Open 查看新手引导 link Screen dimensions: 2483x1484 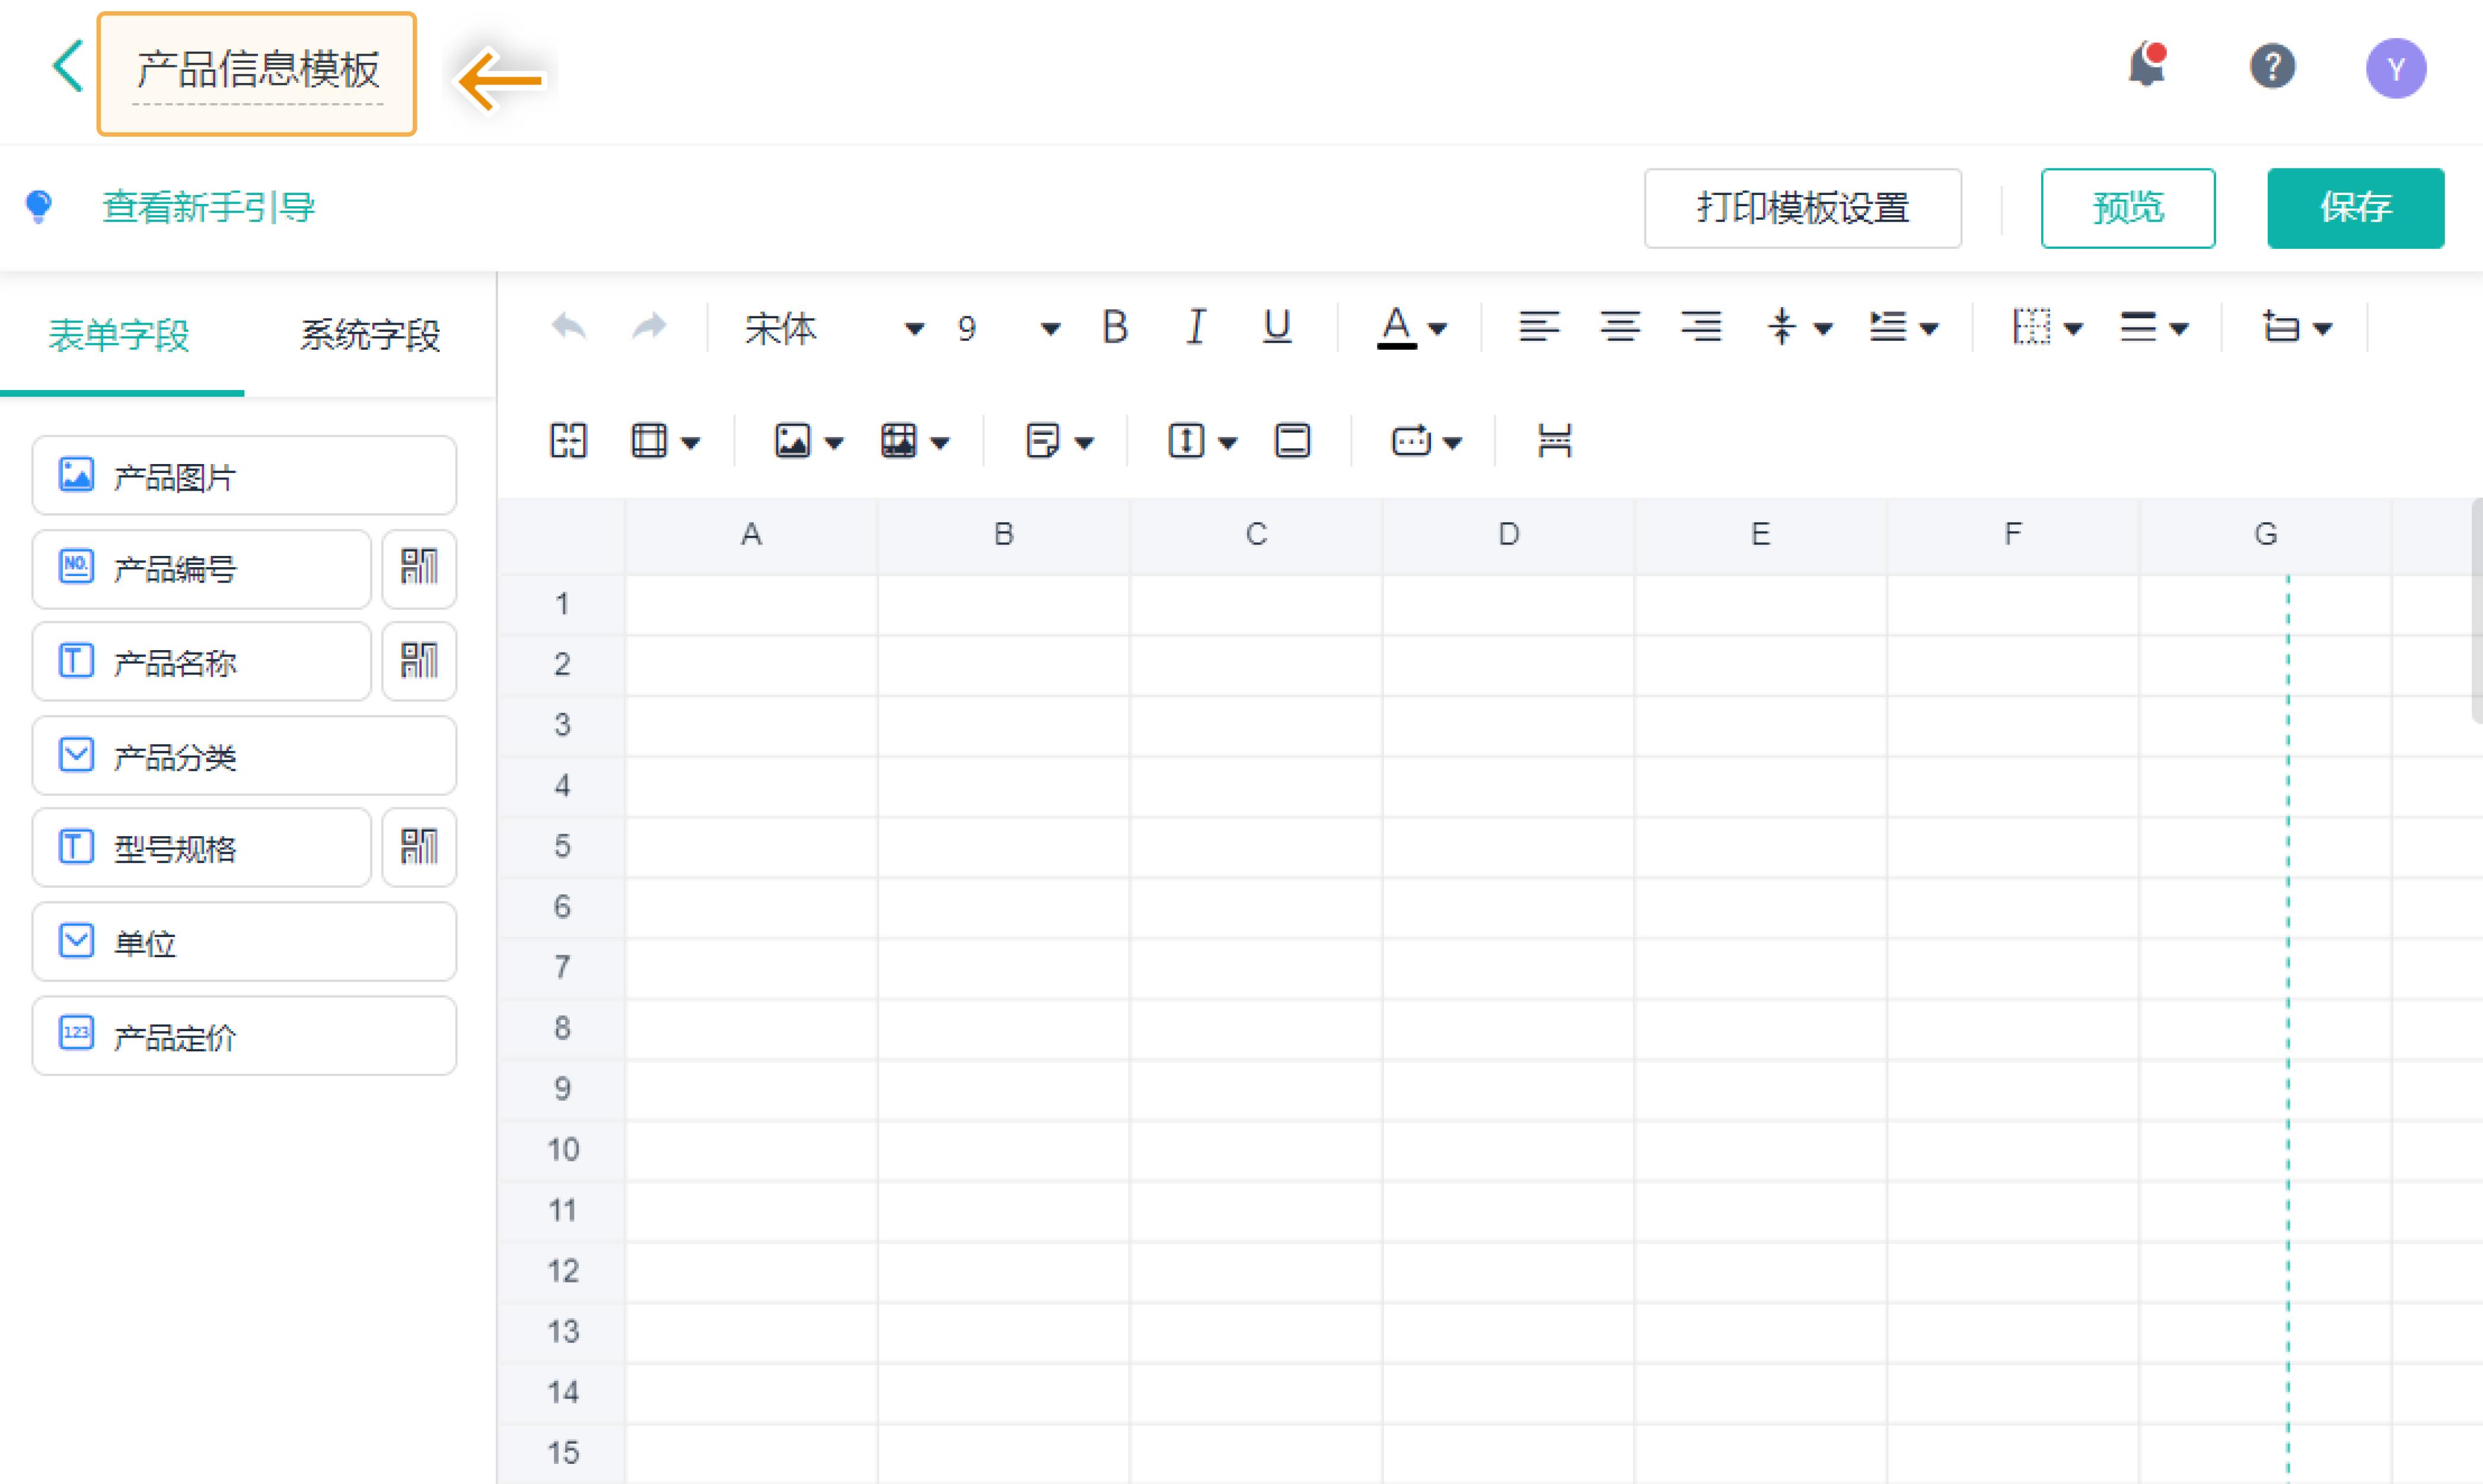click(x=208, y=208)
